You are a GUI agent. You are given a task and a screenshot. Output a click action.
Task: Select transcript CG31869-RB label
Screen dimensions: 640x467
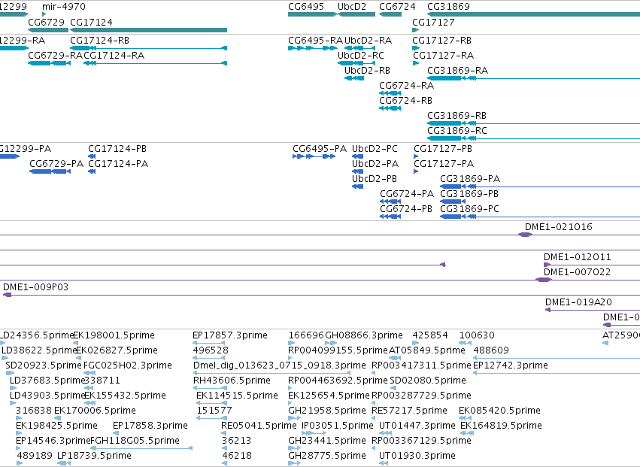(x=456, y=116)
